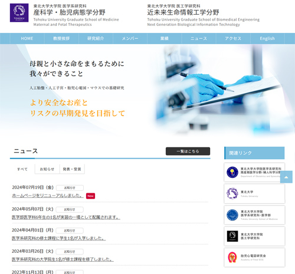Screen dimensions: 295x274
Task: Click the お知らせ tag on 2024年04月01日
Action: pos(70,230)
